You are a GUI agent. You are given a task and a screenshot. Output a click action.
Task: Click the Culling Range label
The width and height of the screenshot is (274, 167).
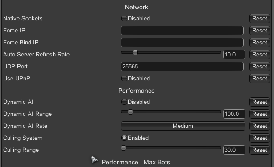[21, 150]
